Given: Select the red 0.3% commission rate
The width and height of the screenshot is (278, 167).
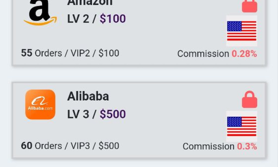Looking at the screenshot, I should point(247,147).
